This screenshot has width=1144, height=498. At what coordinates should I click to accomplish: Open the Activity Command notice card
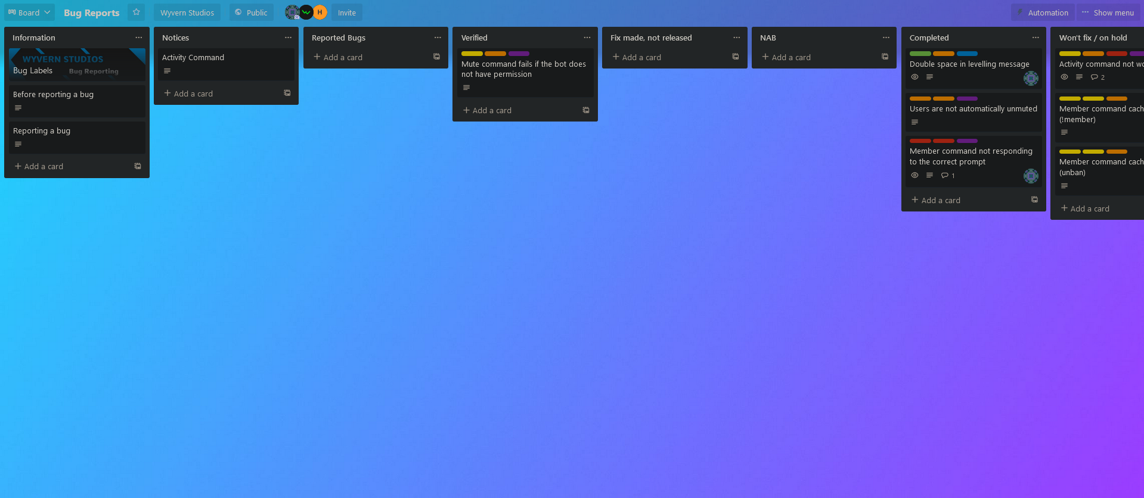pos(226,64)
